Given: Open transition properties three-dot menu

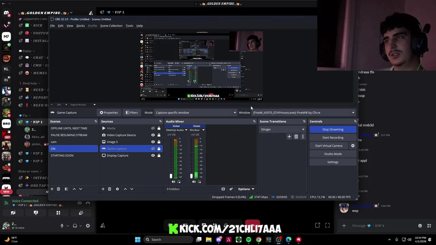Looking at the screenshot, I should 303,137.
